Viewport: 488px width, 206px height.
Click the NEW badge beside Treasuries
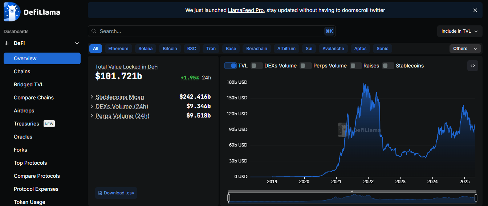49,124
